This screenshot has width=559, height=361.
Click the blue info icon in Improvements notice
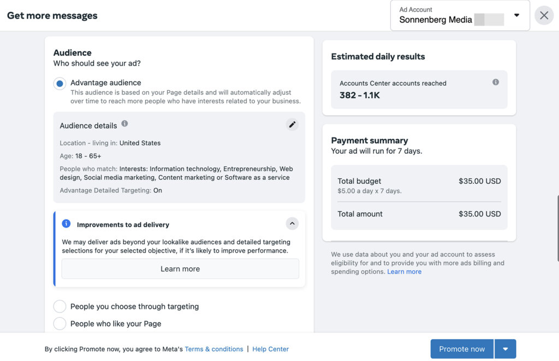pos(66,224)
